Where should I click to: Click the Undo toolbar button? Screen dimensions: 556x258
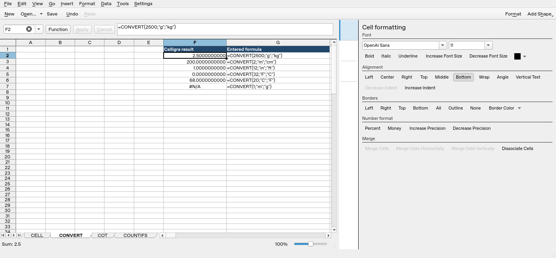72,14
